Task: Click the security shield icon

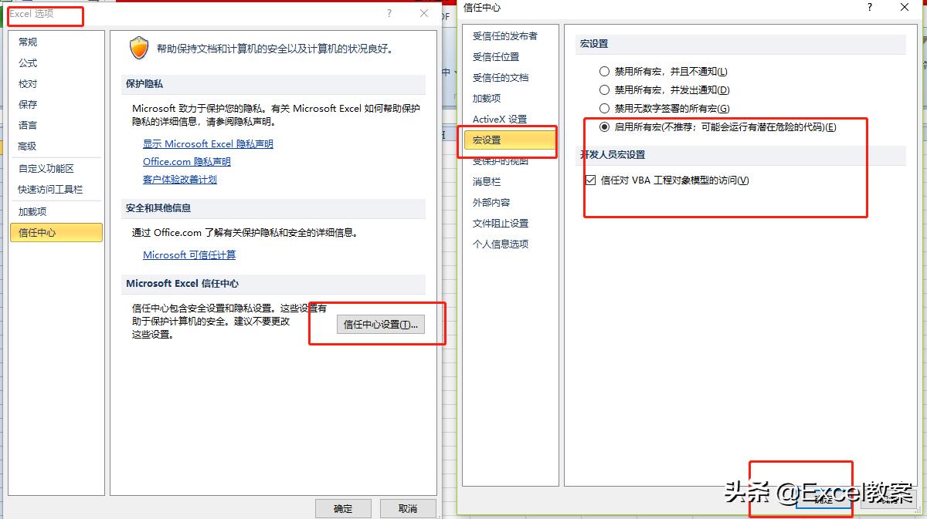Action: tap(139, 47)
